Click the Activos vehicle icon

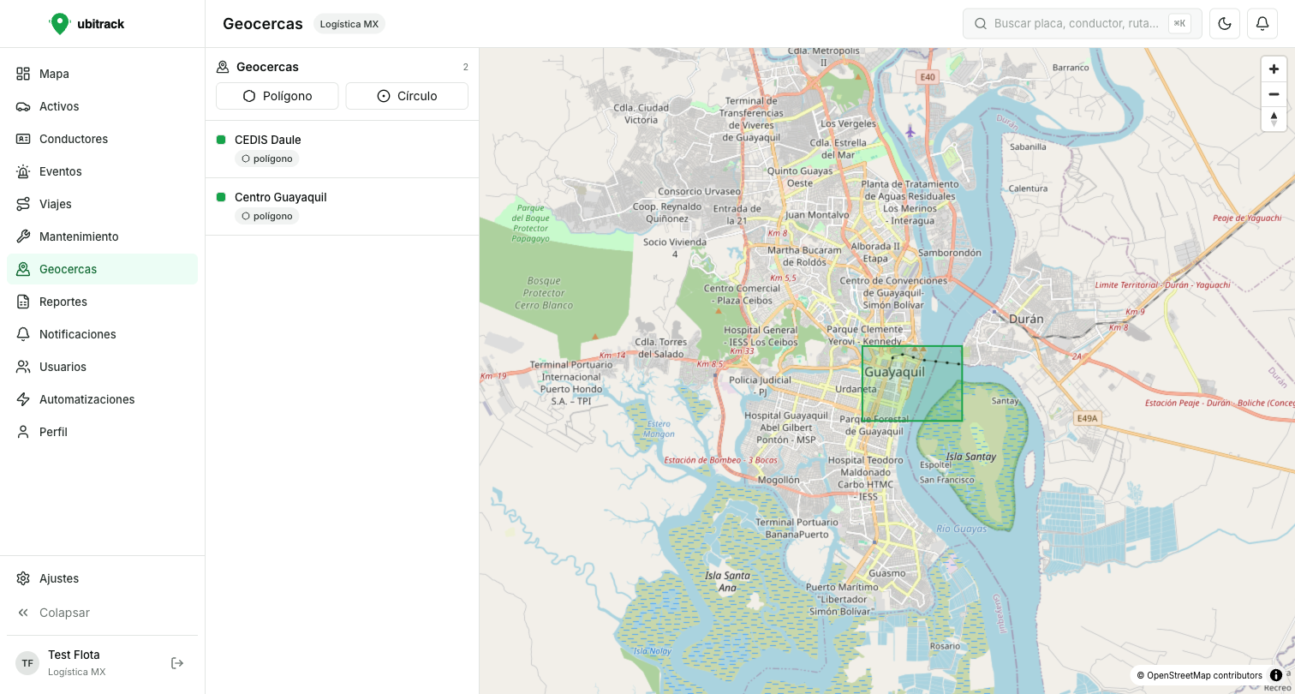[x=23, y=106]
